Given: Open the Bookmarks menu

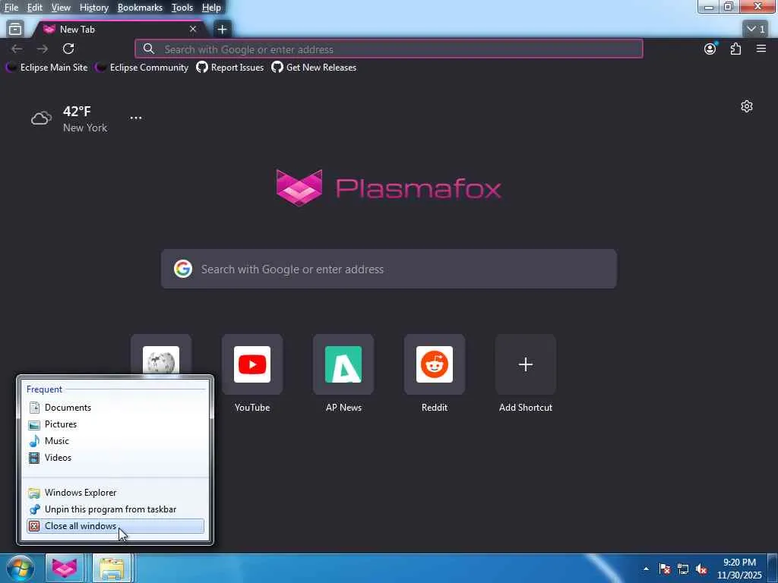Looking at the screenshot, I should 140,8.
